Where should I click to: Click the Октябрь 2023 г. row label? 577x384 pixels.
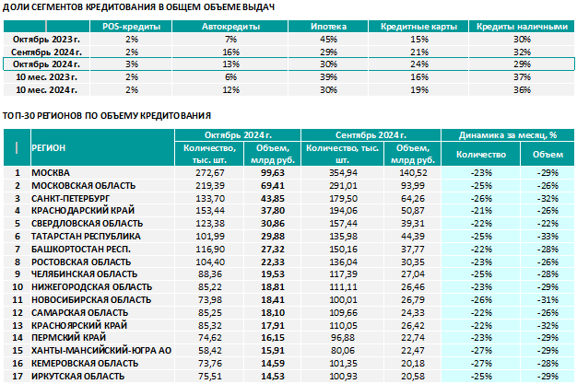[x=46, y=40]
